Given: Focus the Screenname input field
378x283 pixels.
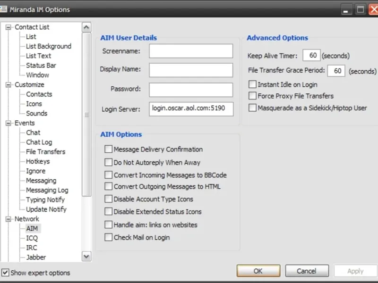Looking at the screenshot, I should (x=191, y=51).
